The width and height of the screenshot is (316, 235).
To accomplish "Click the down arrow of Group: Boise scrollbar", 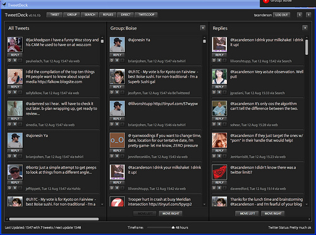I will tap(204, 204).
